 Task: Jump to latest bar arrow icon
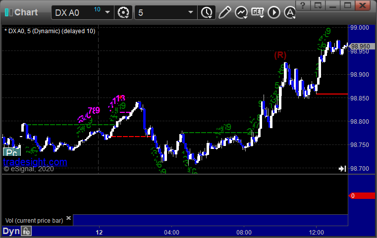(x=342, y=169)
